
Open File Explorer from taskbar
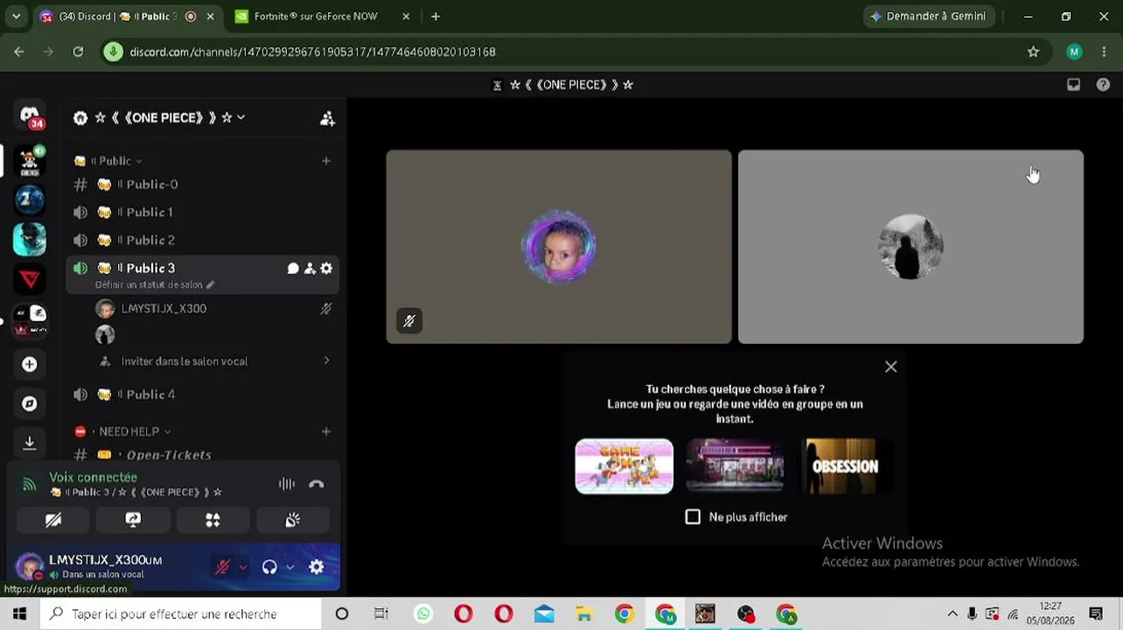tap(583, 614)
